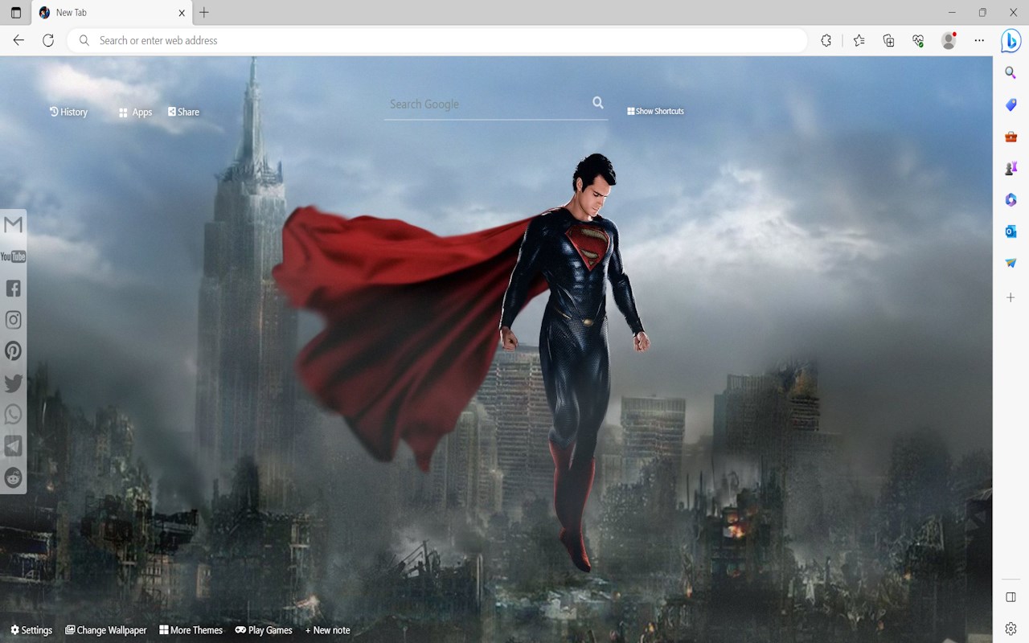Open Gmail shortcut in left sidebar

(x=13, y=225)
